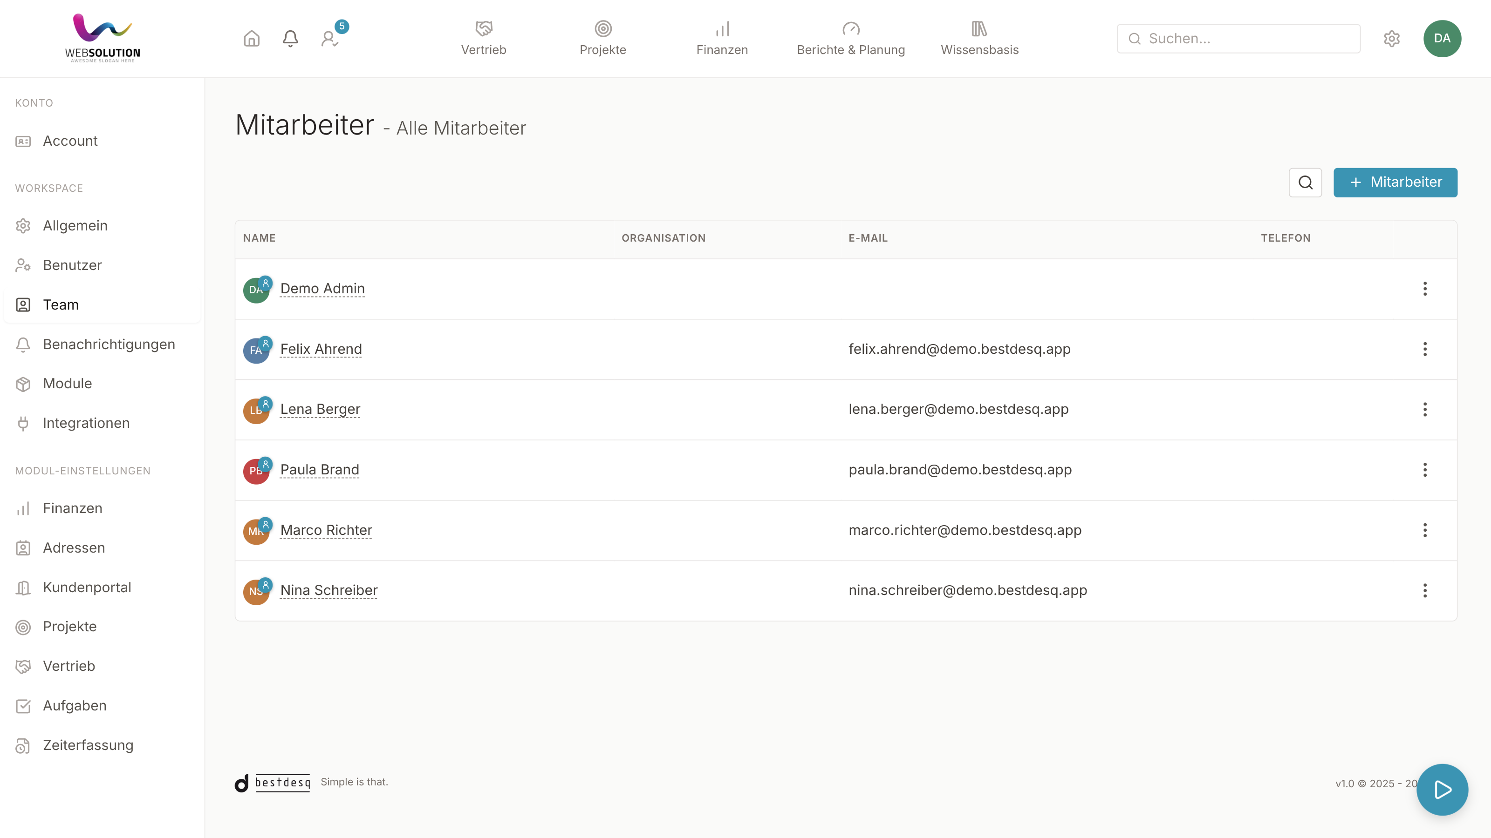Open the three-dot menu for Nina Schreiber
Image resolution: width=1491 pixels, height=838 pixels.
pyautogui.click(x=1425, y=590)
